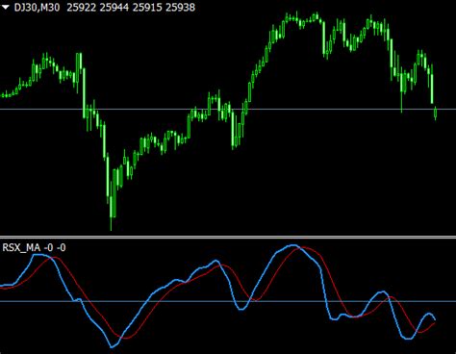Click the price values 25922 25944 25915 25938

point(131,7)
